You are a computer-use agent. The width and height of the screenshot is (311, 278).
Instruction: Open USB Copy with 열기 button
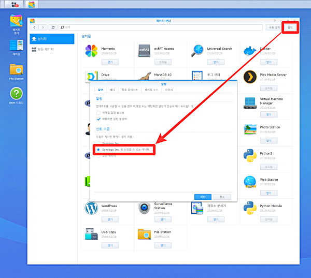110,245
